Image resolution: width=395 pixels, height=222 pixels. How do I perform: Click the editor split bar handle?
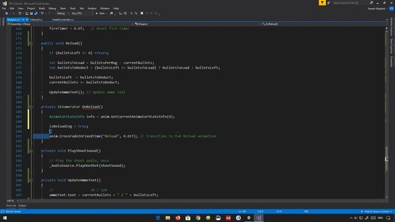387,28
